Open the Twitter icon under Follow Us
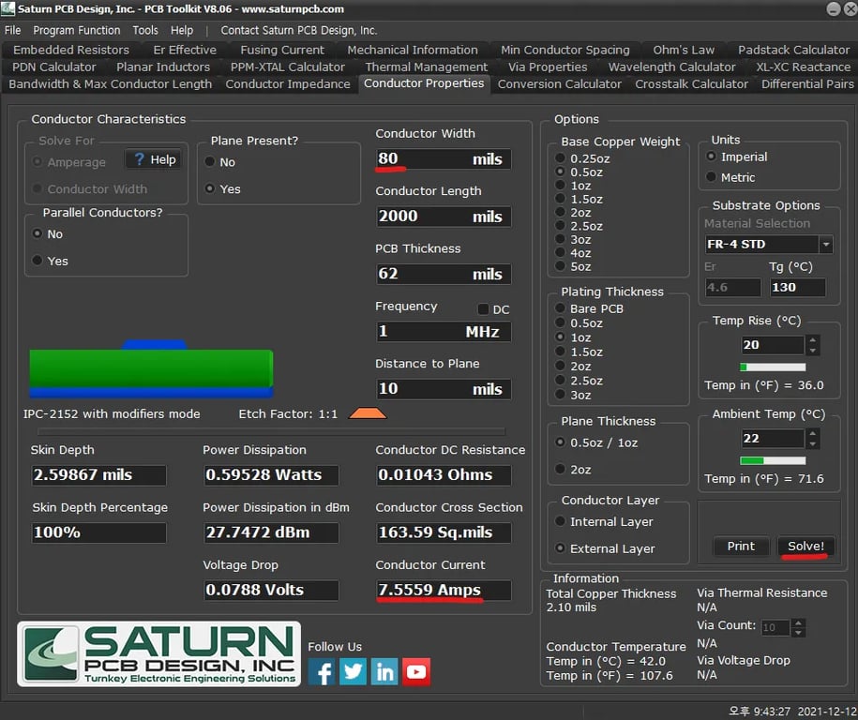Screen dimensions: 858x720 (x=354, y=671)
